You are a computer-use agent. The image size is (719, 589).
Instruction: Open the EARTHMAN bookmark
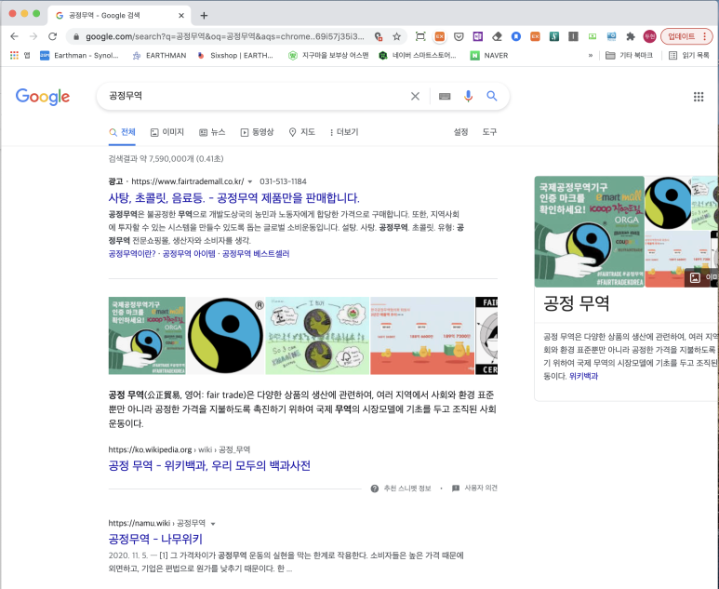pos(159,56)
